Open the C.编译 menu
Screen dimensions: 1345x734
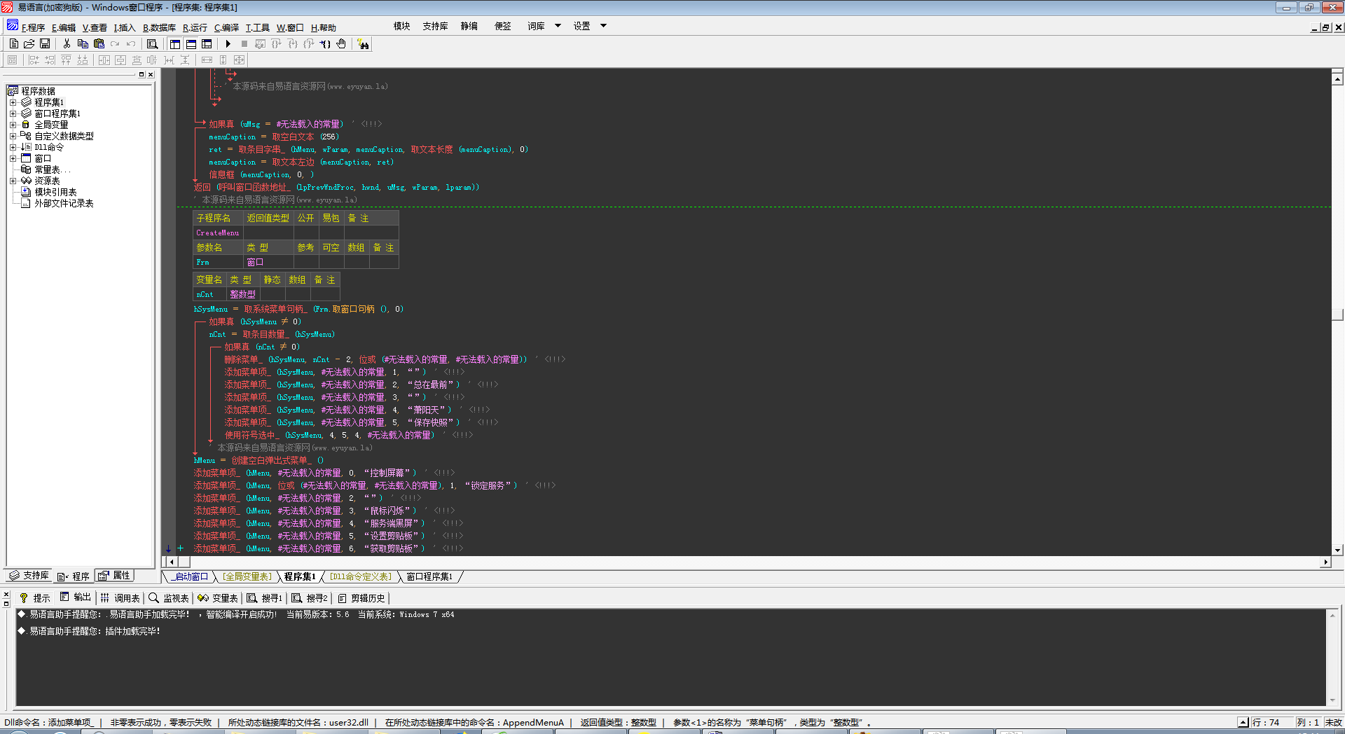(226, 28)
